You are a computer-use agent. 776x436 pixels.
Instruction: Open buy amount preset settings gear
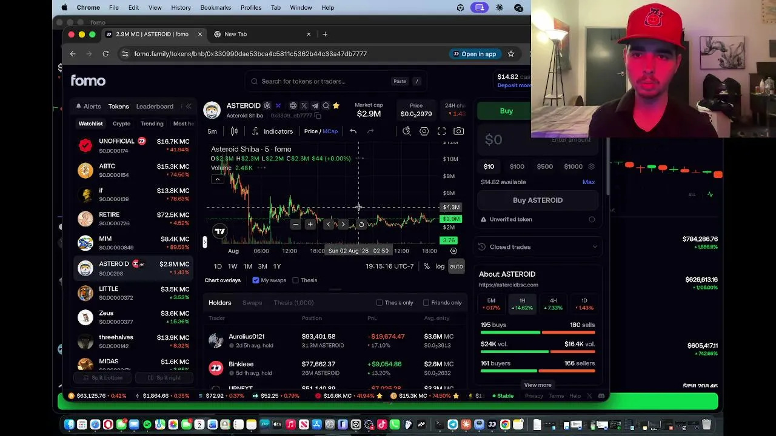[x=591, y=167]
